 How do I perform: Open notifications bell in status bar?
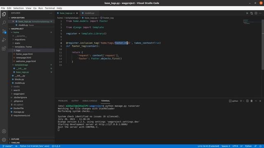260,146
